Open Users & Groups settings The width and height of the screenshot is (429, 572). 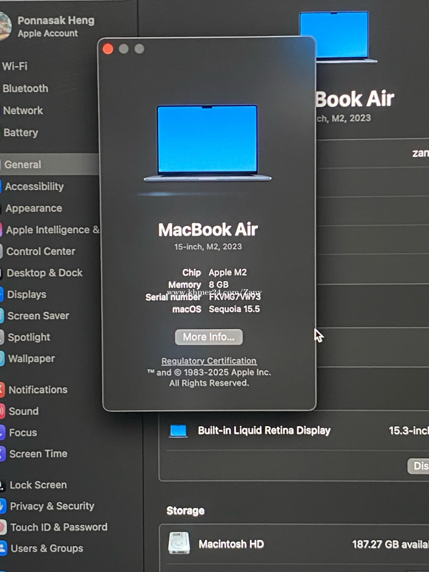pyautogui.click(x=47, y=548)
